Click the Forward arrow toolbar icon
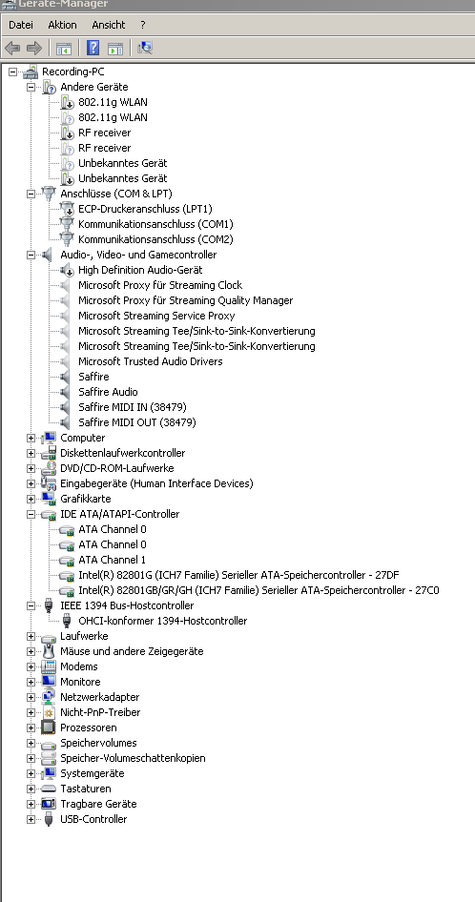Viewport: 475px width, 902px height. coord(34,48)
